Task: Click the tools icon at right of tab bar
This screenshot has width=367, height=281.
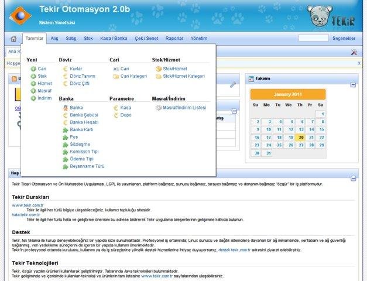Action: pyautogui.click(x=354, y=52)
